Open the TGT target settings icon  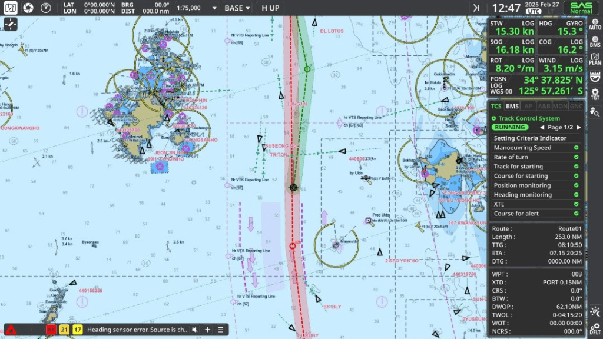pyautogui.click(x=595, y=94)
